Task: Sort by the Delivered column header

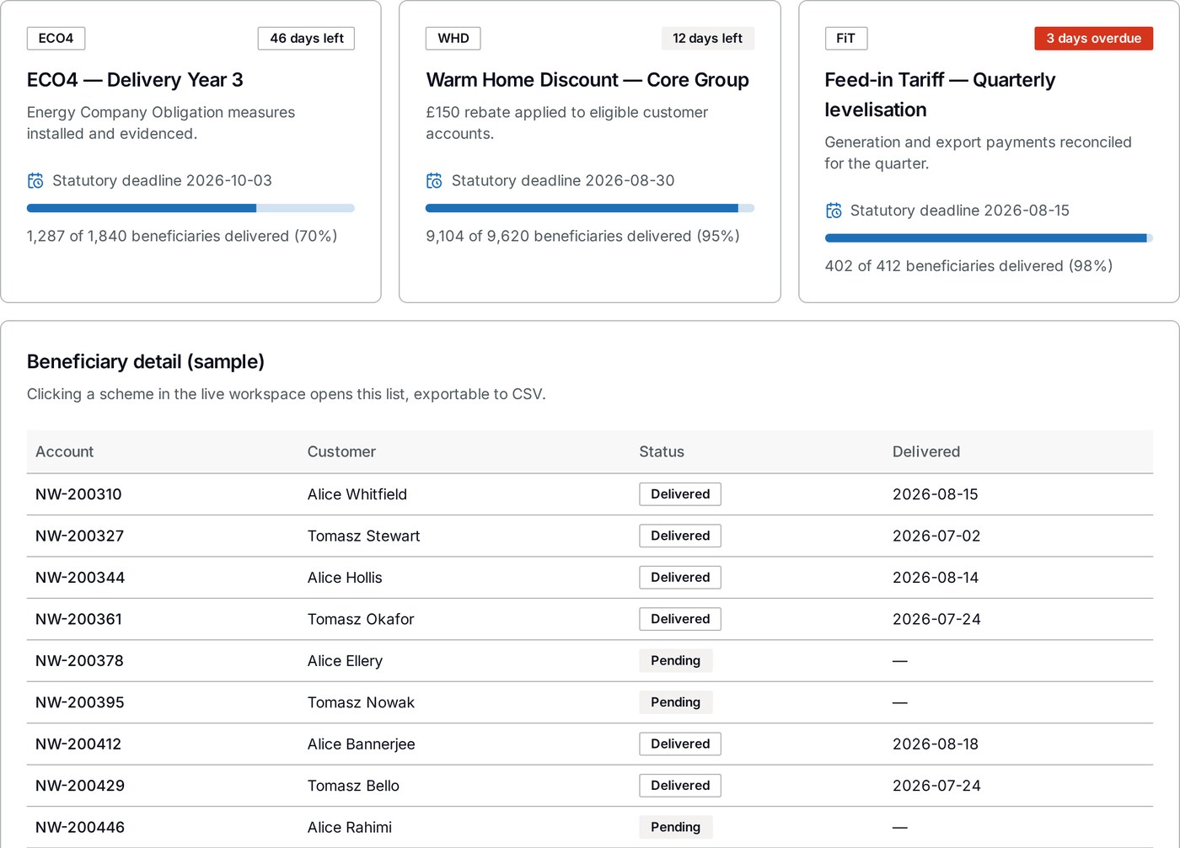Action: tap(926, 452)
